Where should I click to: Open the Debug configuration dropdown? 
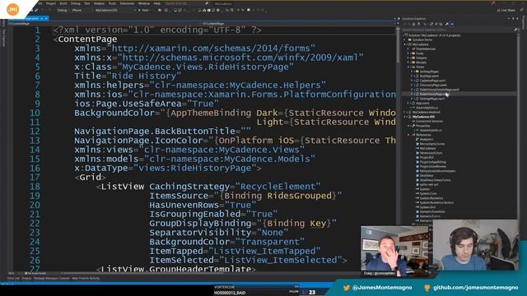[x=63, y=11]
